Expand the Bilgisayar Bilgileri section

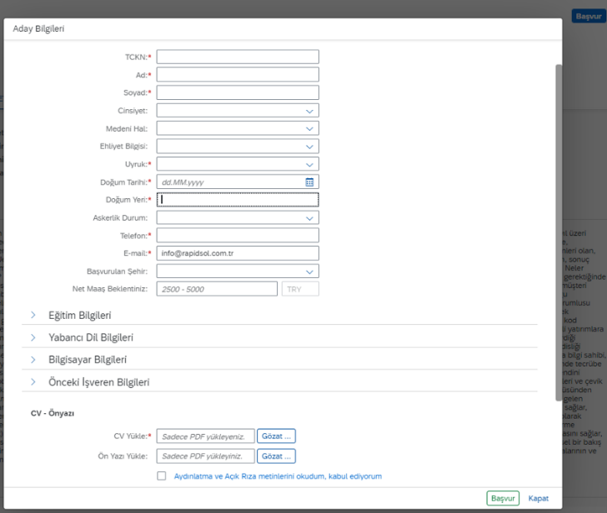[x=33, y=360]
